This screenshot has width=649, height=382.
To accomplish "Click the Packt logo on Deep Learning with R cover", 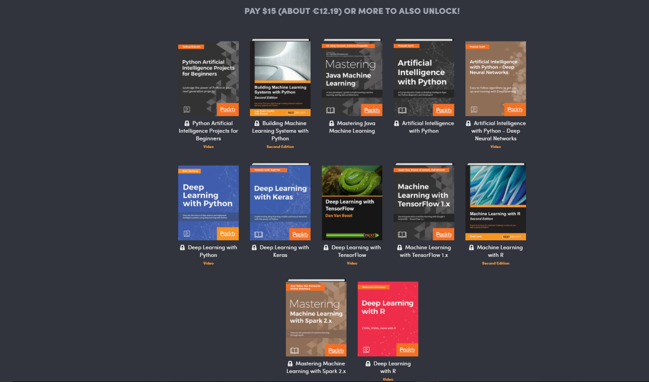I will 407,349.
